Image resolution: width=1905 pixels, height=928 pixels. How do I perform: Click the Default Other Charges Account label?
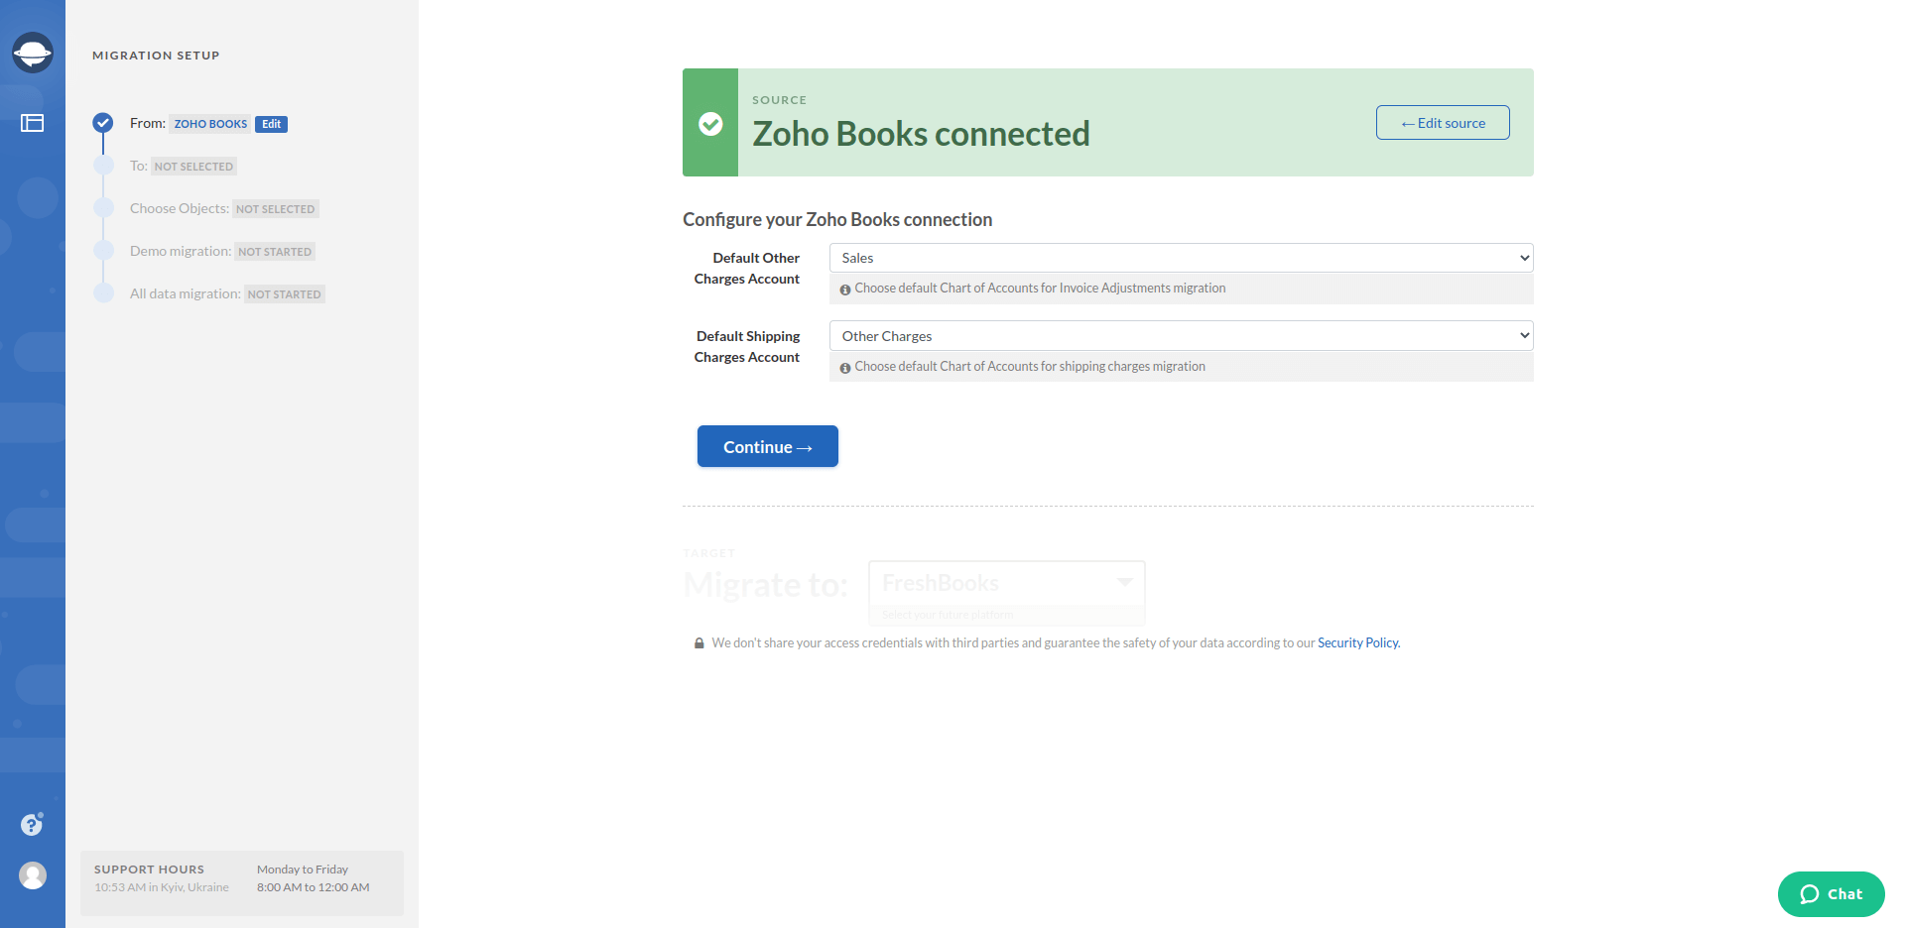(x=747, y=268)
